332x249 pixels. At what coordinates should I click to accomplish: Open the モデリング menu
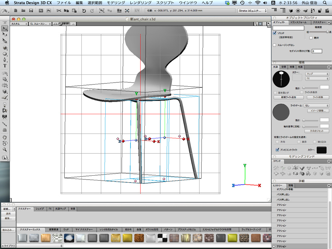(116, 3)
